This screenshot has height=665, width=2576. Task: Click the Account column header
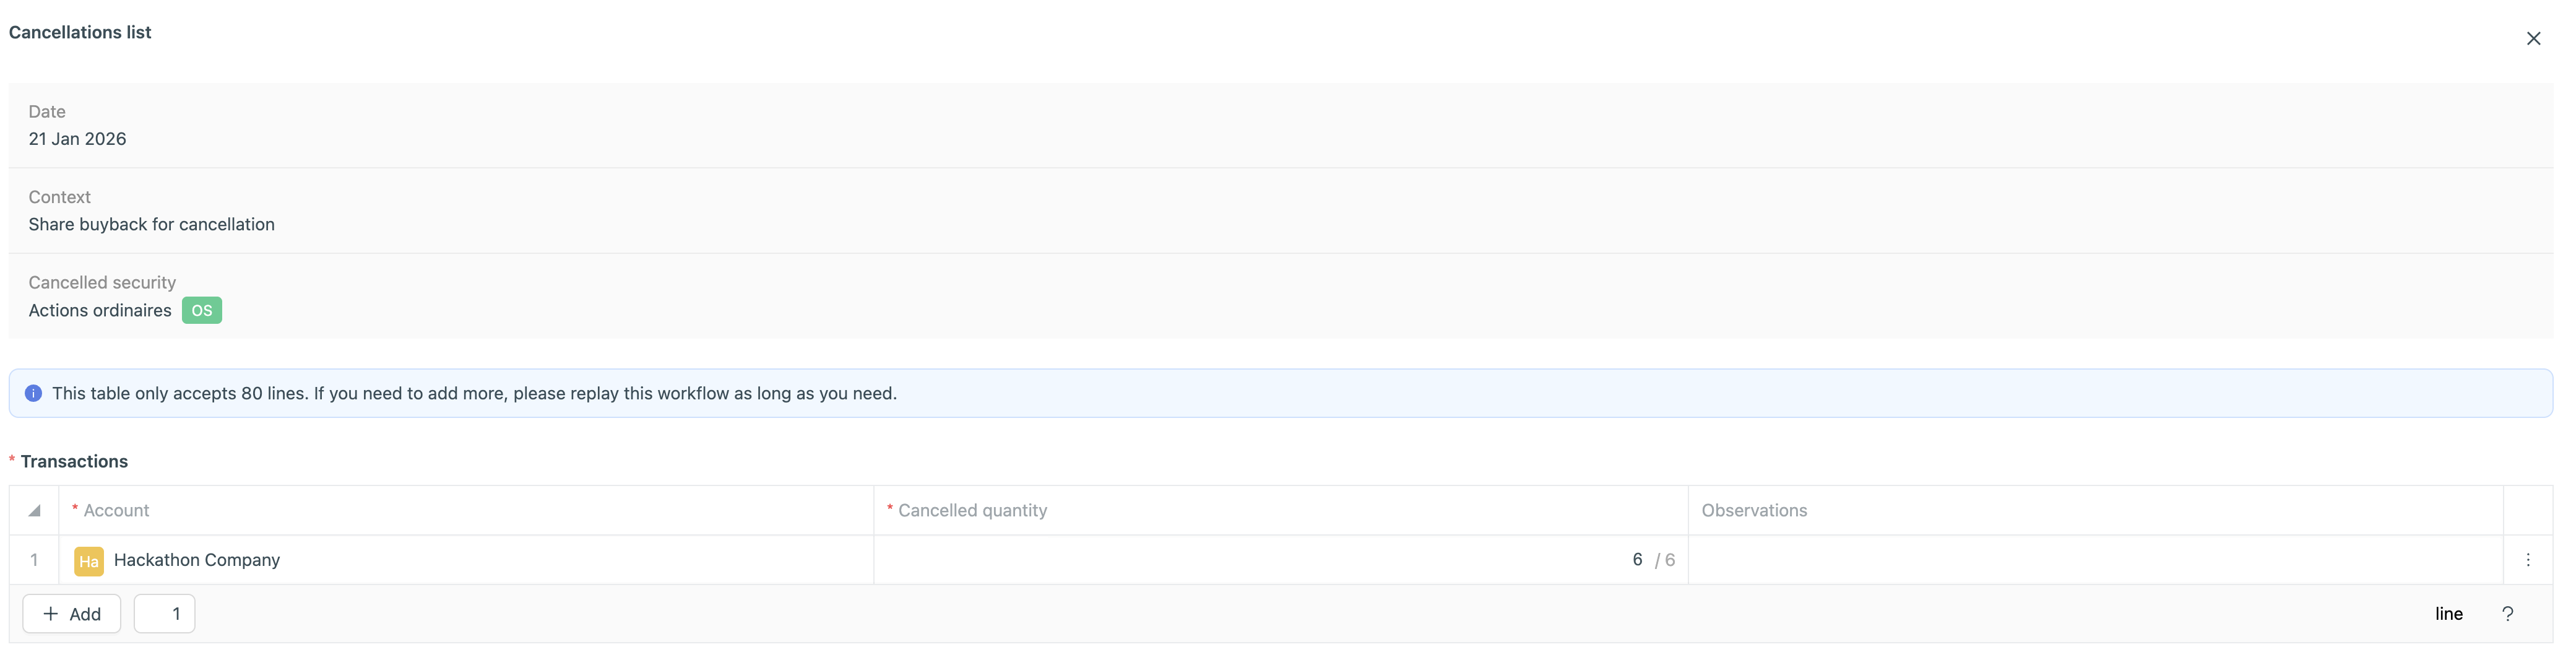click(x=116, y=511)
